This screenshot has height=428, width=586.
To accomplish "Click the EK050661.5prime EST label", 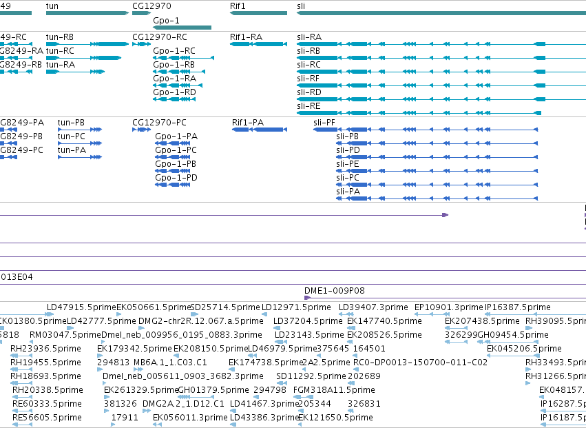I will click(154, 307).
